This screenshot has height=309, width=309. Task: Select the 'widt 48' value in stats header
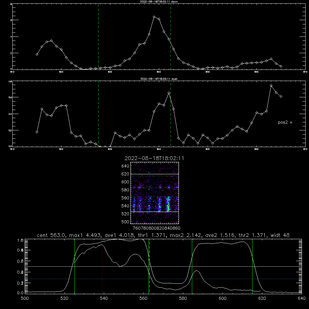pos(280,235)
